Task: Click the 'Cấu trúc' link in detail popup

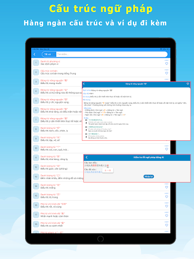Action: tap(87, 108)
